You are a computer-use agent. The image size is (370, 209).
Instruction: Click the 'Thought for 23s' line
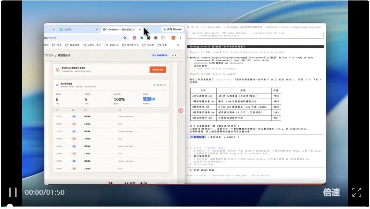tap(237, 52)
